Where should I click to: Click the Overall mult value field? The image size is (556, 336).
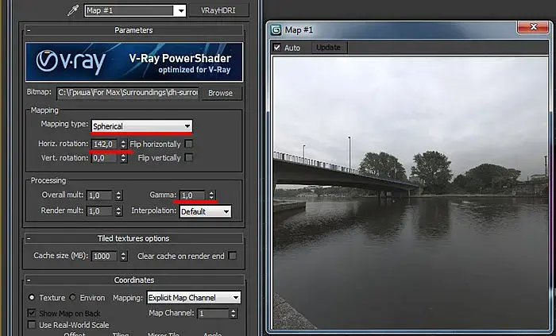click(99, 195)
